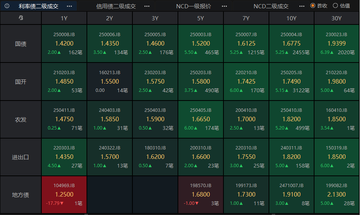Click the 30Y column header
This screenshot has width=360, height=215.
336,18
